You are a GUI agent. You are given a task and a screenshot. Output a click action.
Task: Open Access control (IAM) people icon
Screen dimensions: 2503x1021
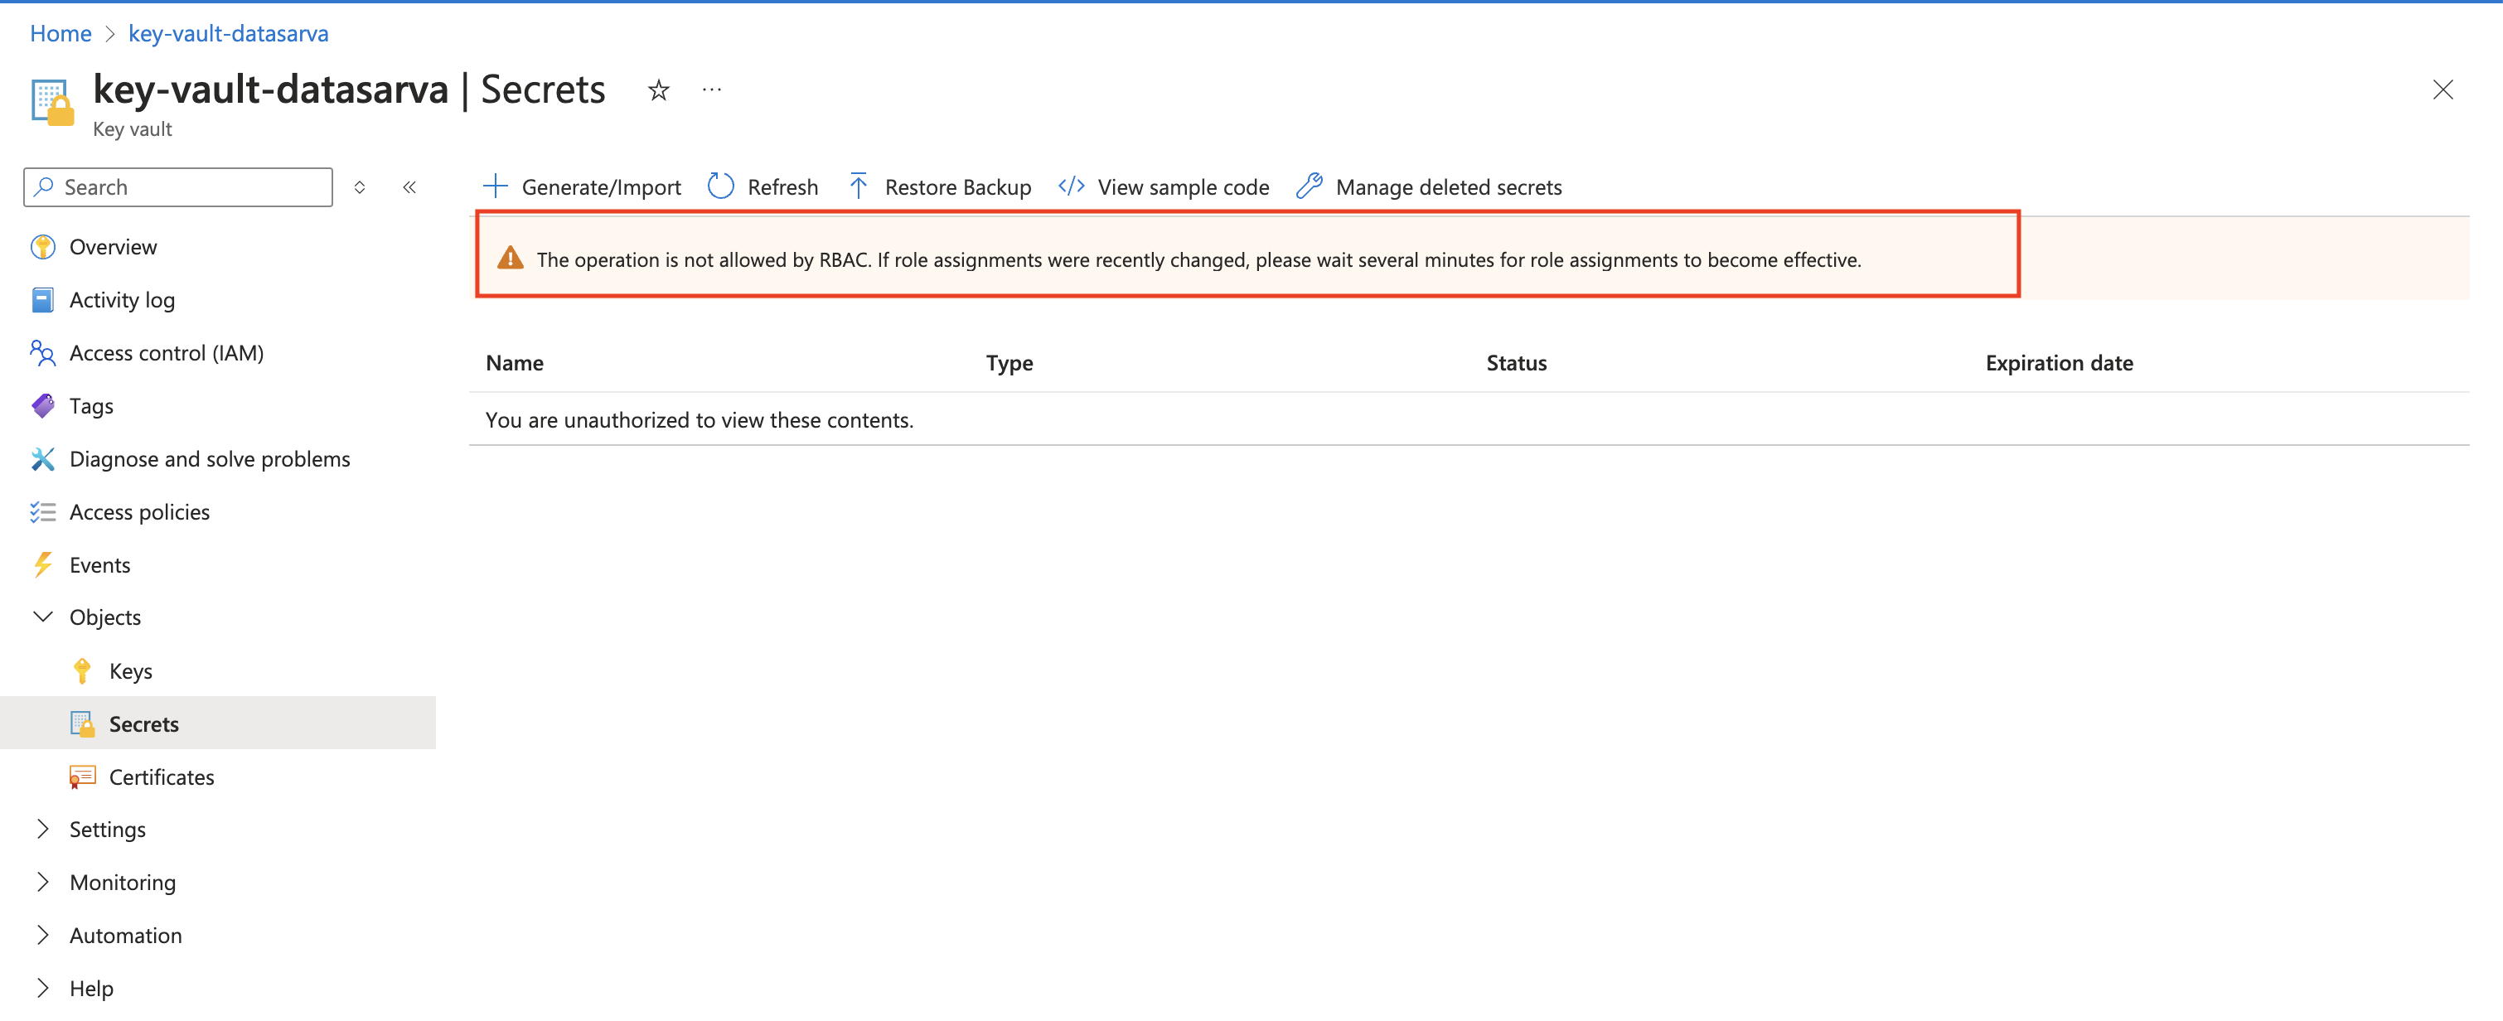(x=43, y=353)
